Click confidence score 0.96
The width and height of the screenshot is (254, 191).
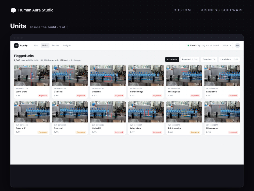coord(18,96)
